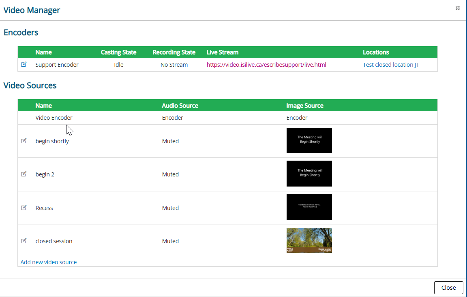Click the Muted label for closed session
The width and height of the screenshot is (467, 297).
pos(170,241)
